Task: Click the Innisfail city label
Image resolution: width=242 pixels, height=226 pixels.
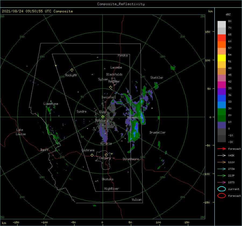Action: pos(109,97)
